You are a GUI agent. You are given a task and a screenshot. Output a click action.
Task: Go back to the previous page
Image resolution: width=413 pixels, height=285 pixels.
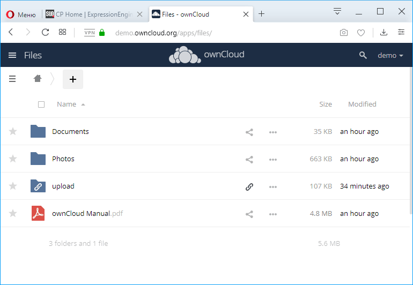(11, 32)
